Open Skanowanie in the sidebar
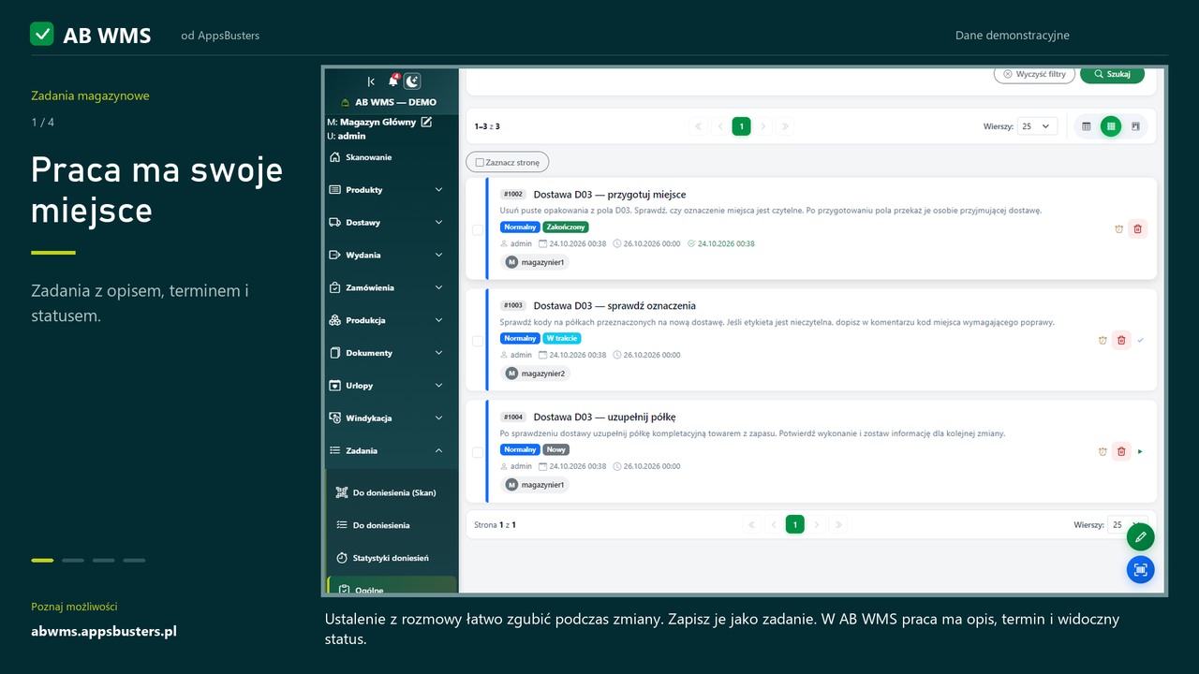 tap(390, 157)
